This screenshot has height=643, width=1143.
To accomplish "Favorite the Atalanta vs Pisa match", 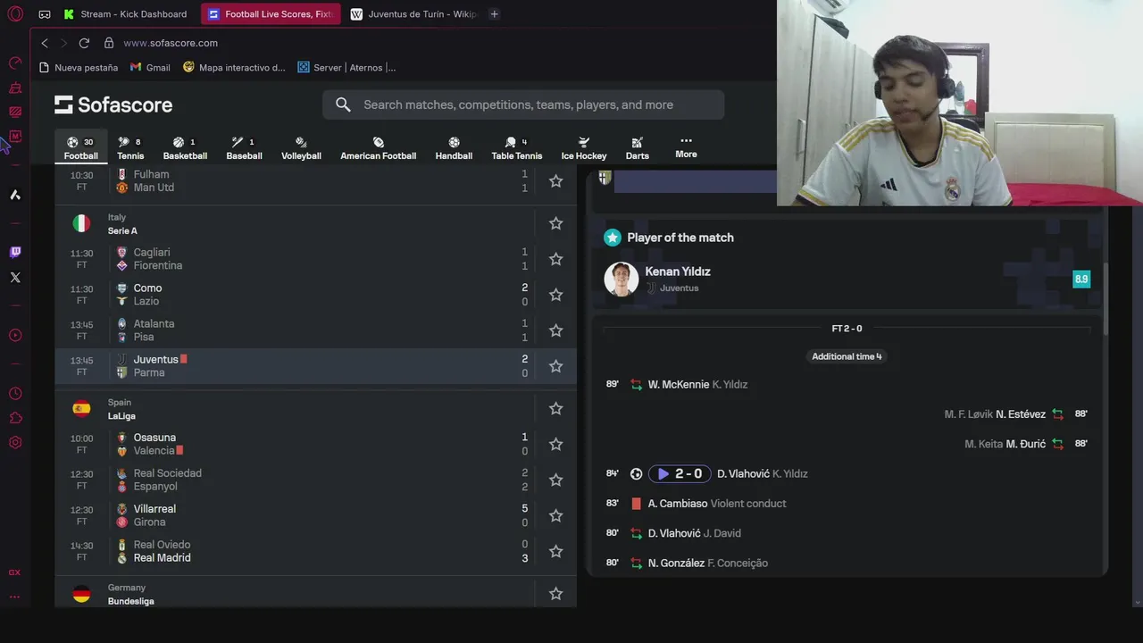I will click(x=555, y=330).
